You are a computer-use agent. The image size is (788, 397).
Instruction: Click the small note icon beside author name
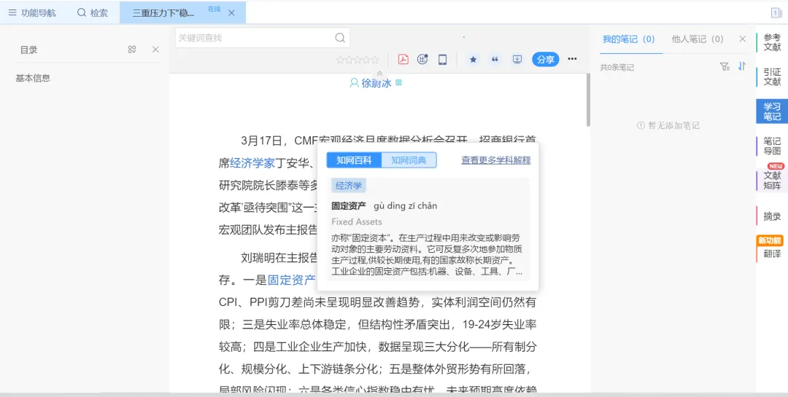399,82
